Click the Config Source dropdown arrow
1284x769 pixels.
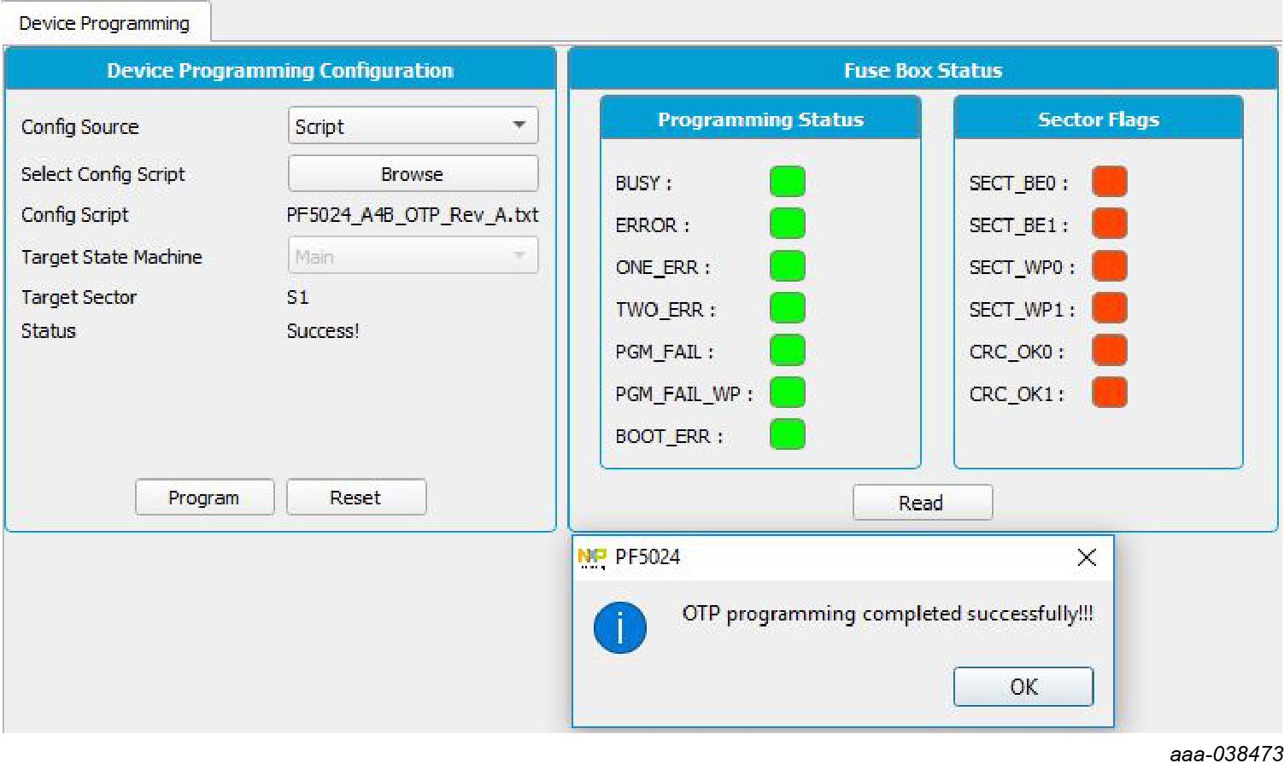click(x=519, y=125)
